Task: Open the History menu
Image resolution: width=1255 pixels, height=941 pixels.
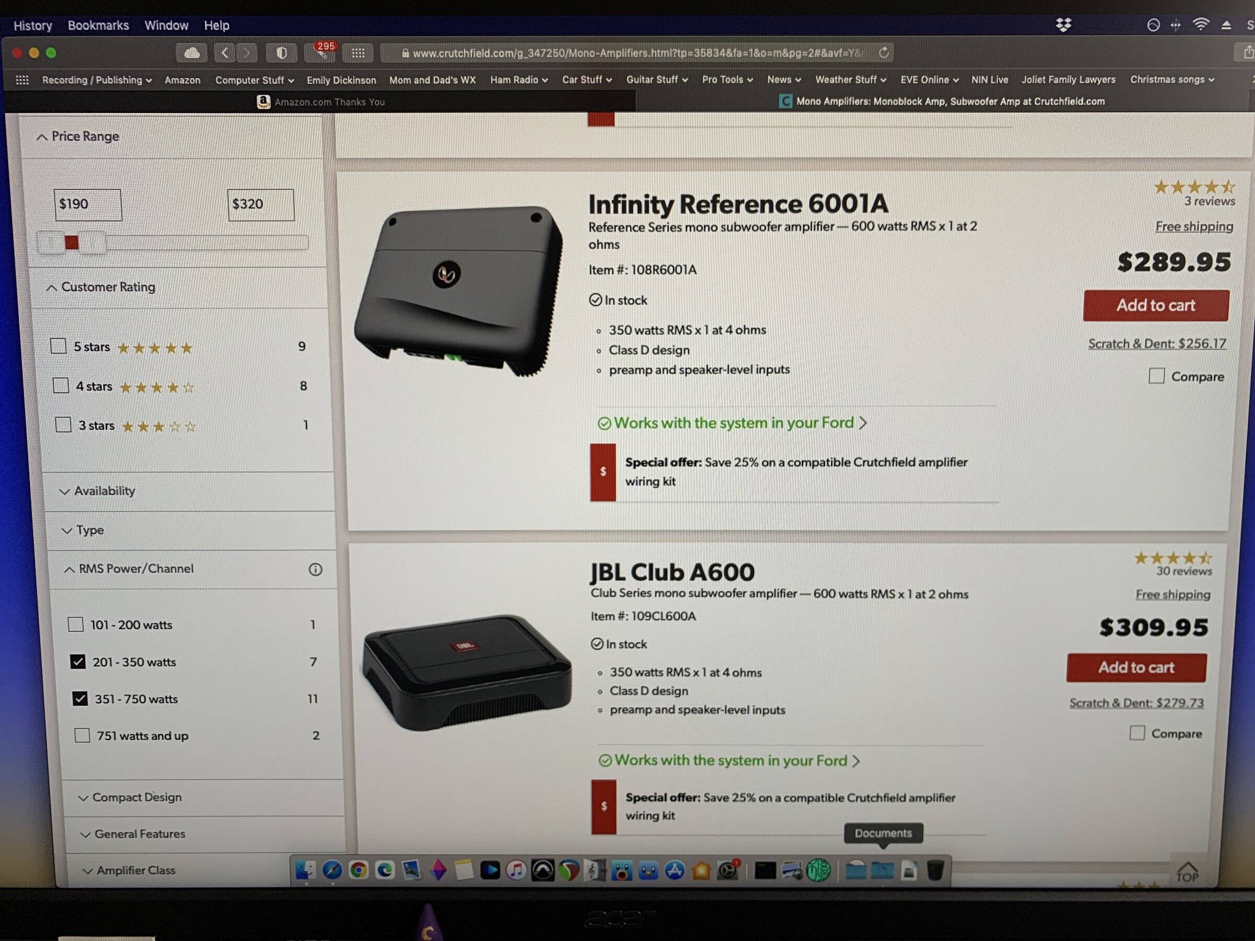Action: tap(33, 26)
